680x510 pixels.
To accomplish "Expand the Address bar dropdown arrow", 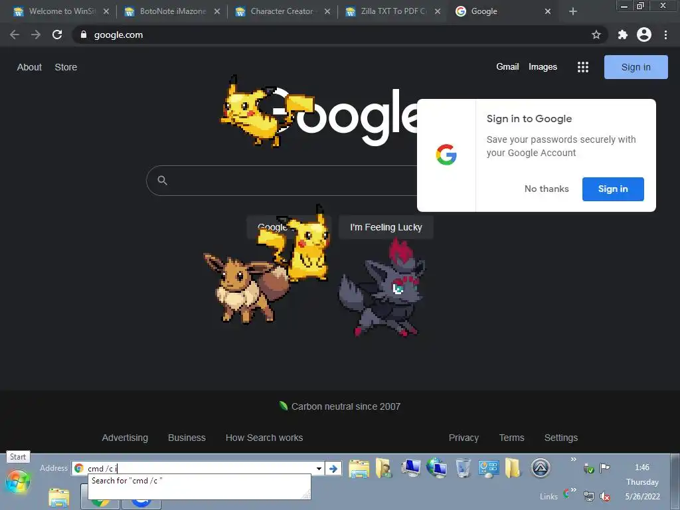I will pyautogui.click(x=319, y=468).
